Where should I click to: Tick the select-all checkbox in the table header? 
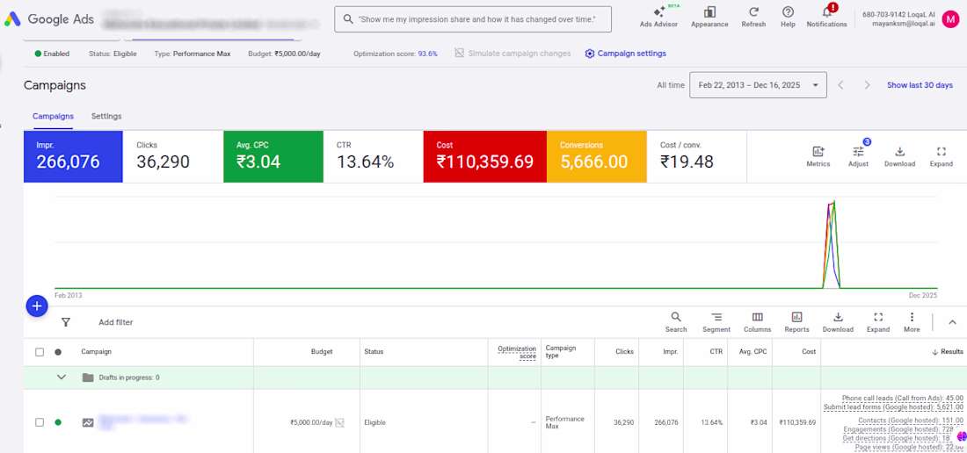(x=40, y=352)
